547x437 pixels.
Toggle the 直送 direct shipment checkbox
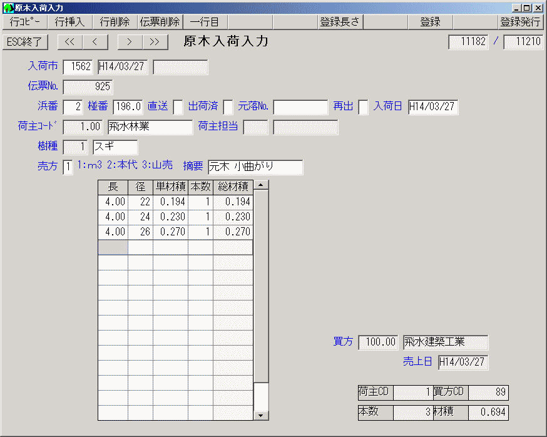pos(178,107)
